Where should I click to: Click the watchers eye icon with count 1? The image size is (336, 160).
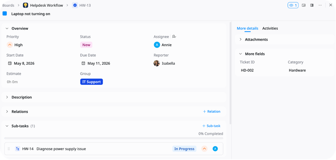293,5
